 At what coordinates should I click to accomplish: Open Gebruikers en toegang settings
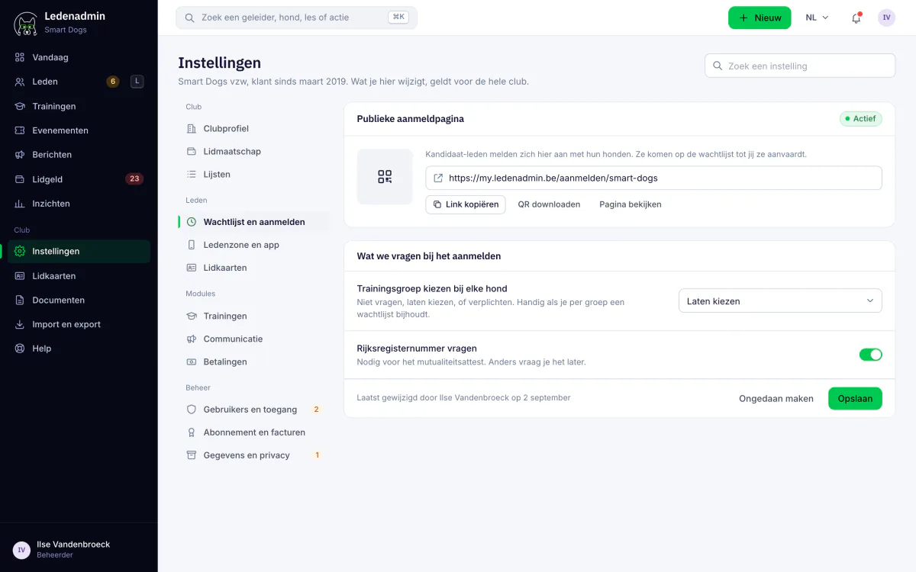coord(253,410)
